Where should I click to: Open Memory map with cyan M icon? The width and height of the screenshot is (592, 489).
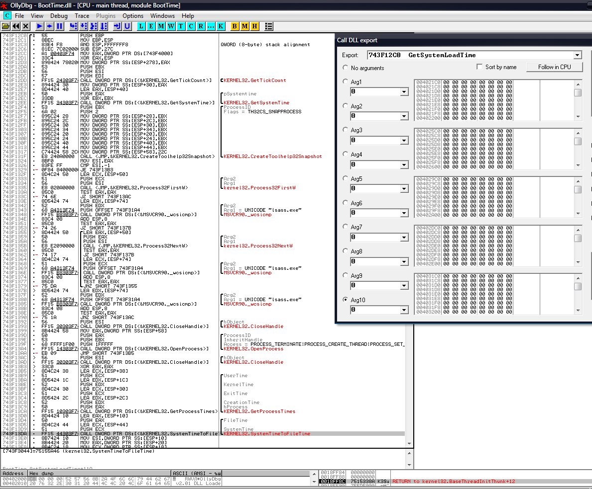[161, 26]
